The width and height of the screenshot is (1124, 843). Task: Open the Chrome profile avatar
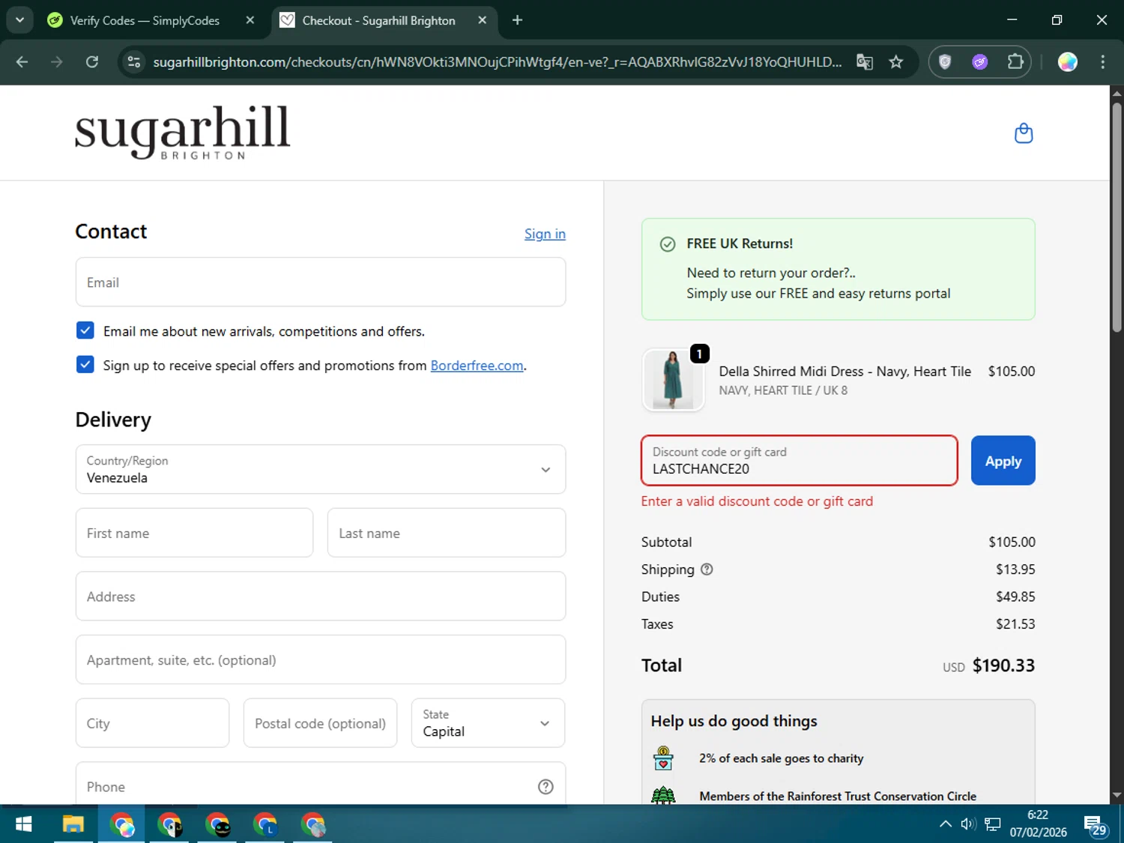tap(1068, 61)
